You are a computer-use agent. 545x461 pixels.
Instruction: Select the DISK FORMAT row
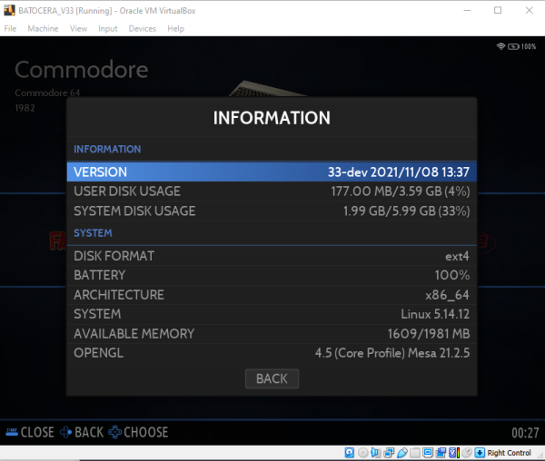(272, 256)
